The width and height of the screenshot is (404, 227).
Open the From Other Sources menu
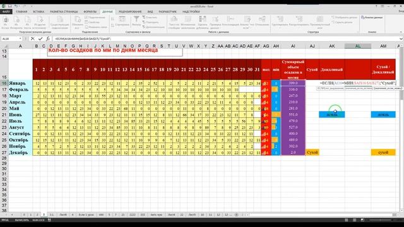tap(39, 23)
